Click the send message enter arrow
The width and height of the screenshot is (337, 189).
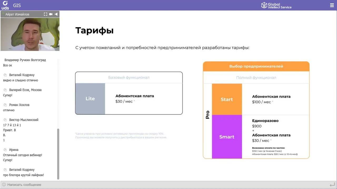pos(332,185)
